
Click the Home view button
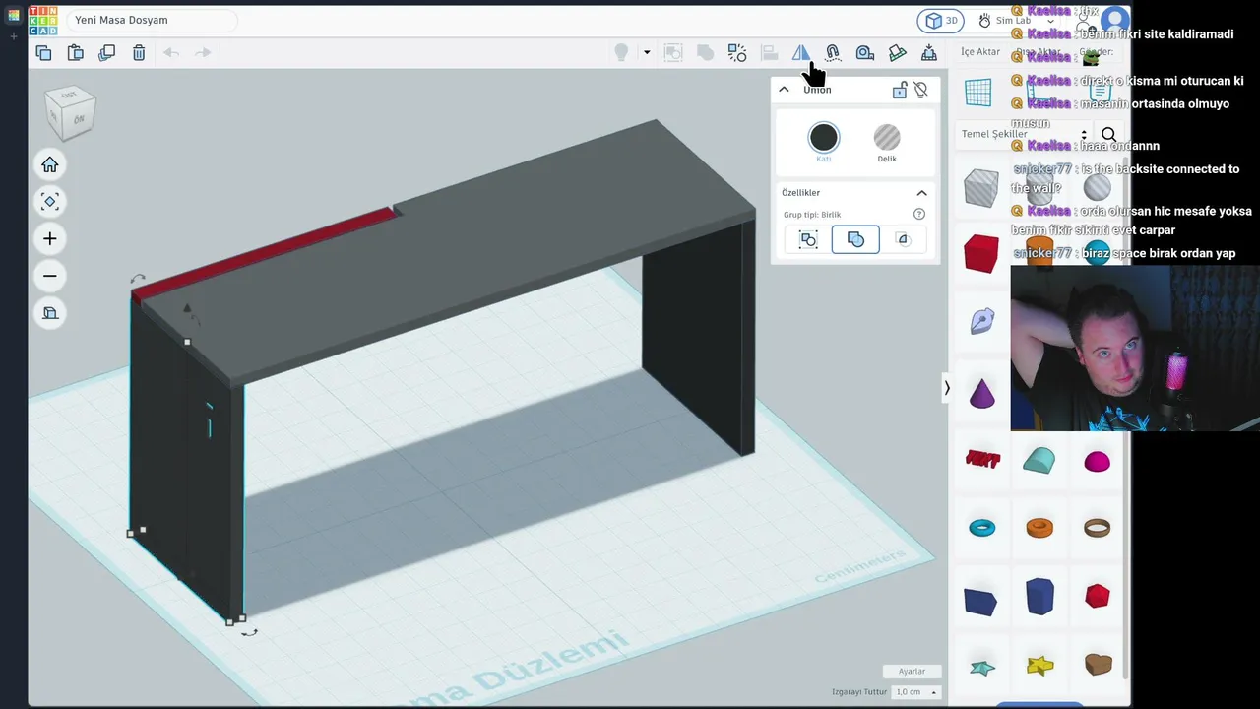tap(50, 164)
